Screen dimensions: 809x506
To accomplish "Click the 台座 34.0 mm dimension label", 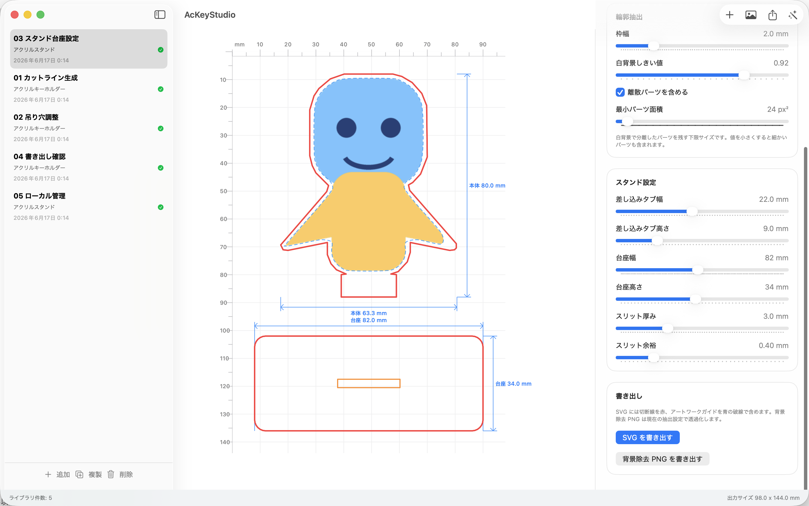I will (x=513, y=384).
